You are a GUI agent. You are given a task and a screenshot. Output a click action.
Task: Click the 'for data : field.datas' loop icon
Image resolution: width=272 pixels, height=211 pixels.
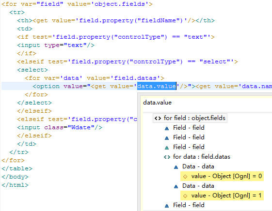pos(167,157)
